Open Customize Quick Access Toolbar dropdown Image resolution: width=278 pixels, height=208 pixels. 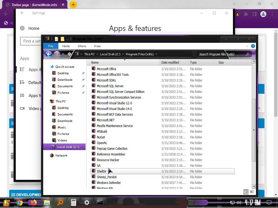pos(67,39)
